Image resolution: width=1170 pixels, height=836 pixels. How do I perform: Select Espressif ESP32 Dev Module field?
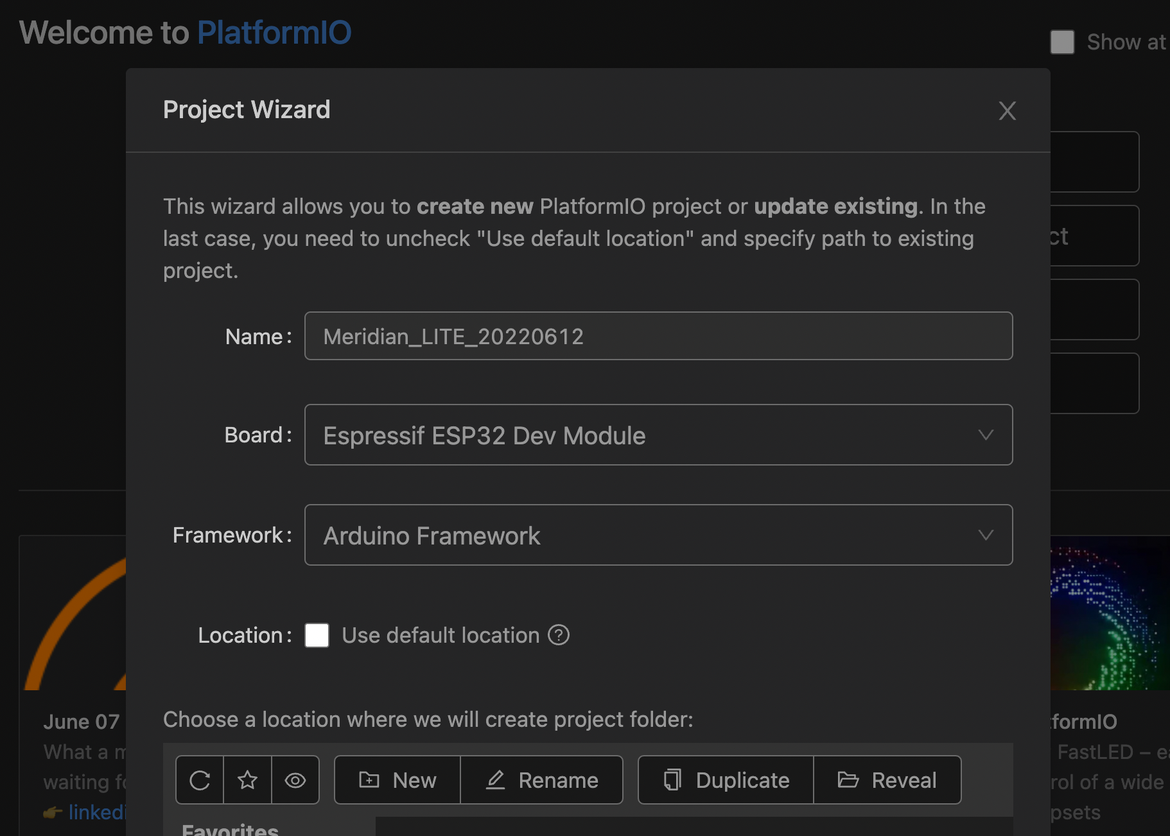(x=658, y=435)
